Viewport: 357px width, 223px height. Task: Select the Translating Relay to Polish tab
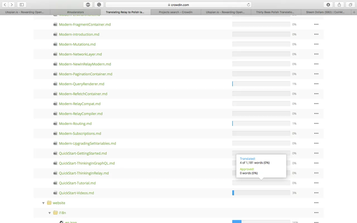(126, 12)
